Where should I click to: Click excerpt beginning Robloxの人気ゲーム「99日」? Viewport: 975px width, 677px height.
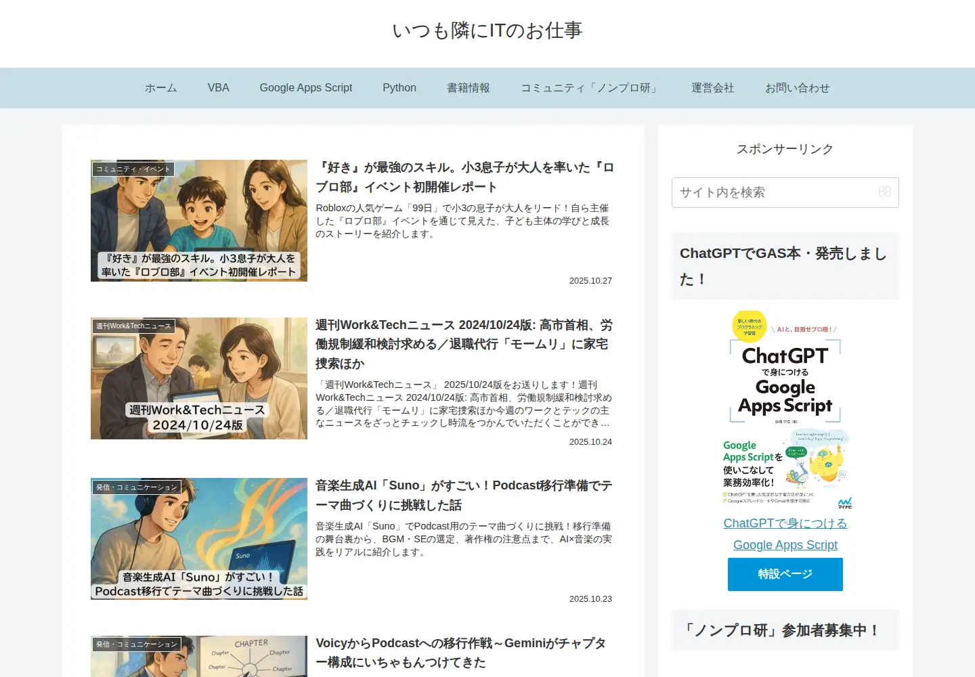(462, 221)
